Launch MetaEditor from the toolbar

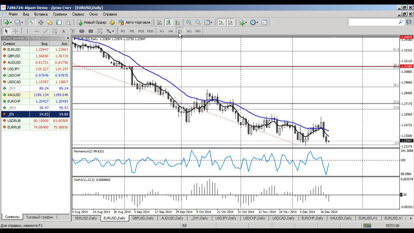pos(112,22)
